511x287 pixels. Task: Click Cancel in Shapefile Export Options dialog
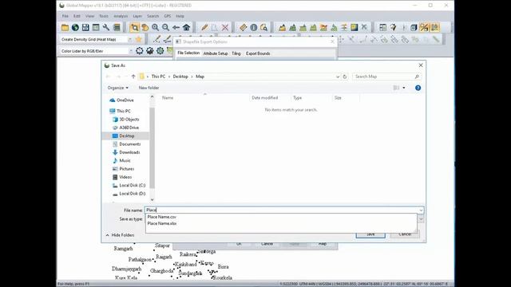pos(267,244)
